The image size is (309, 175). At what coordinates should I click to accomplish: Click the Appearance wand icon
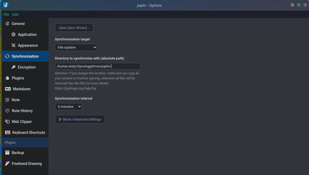(x=13, y=45)
